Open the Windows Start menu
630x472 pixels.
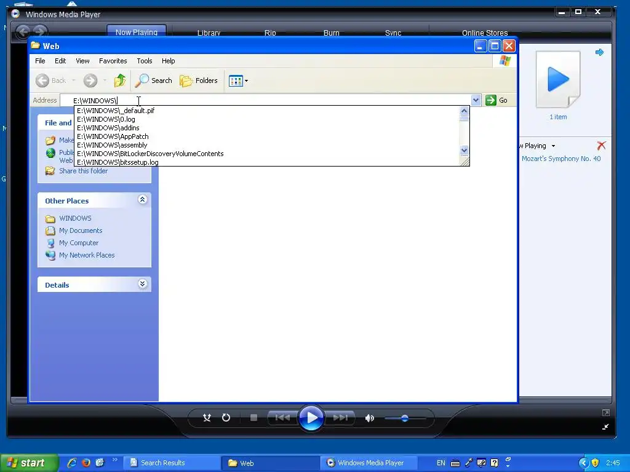pyautogui.click(x=28, y=463)
